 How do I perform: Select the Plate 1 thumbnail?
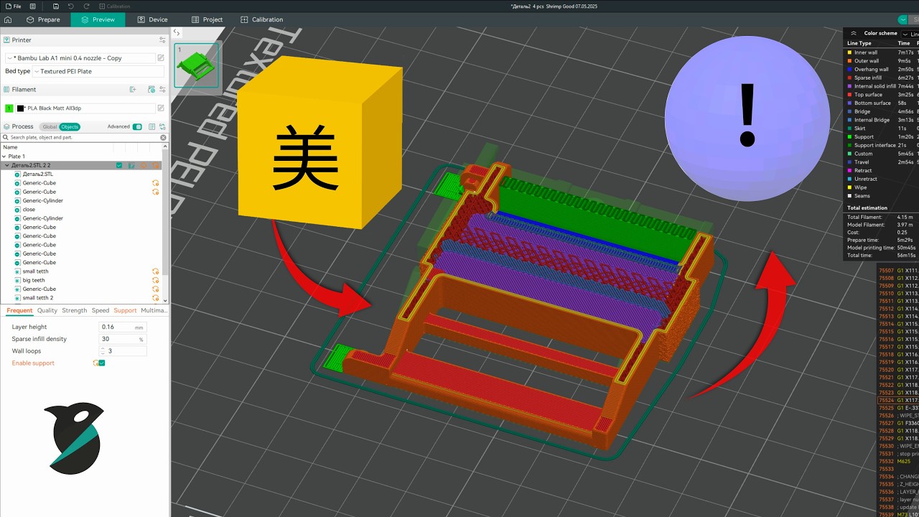196,65
